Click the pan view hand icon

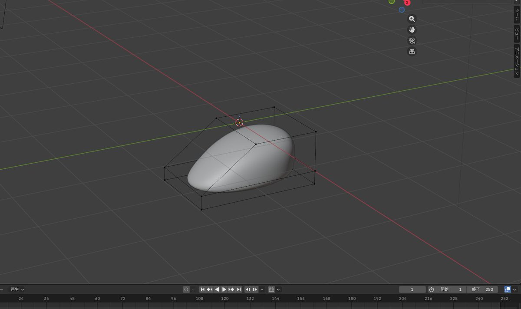pyautogui.click(x=412, y=30)
